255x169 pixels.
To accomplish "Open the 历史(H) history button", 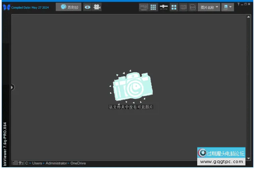I will pyautogui.click(x=69, y=7).
